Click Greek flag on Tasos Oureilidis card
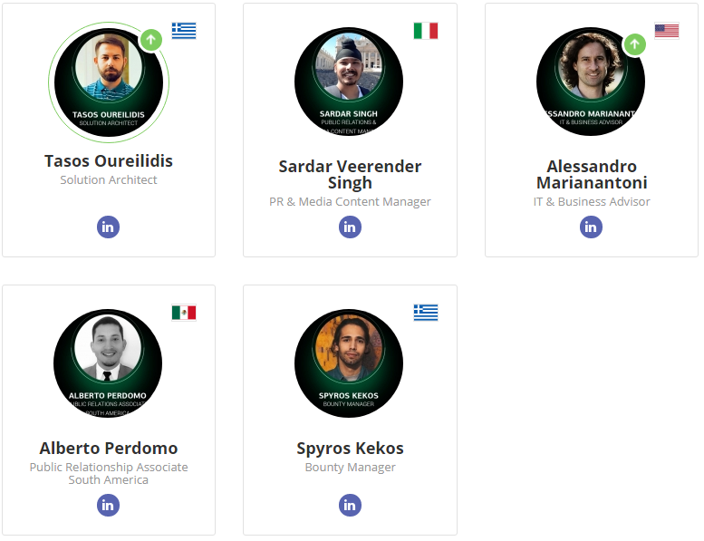 [x=184, y=31]
